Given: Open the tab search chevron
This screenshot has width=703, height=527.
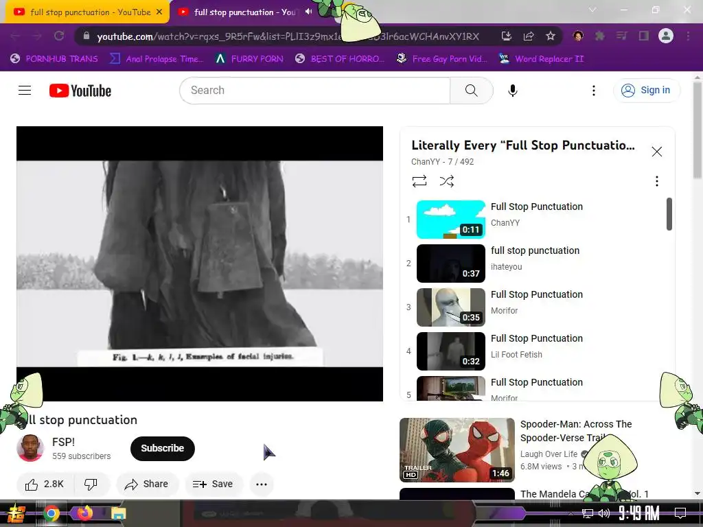Looking at the screenshot, I should click(592, 10).
